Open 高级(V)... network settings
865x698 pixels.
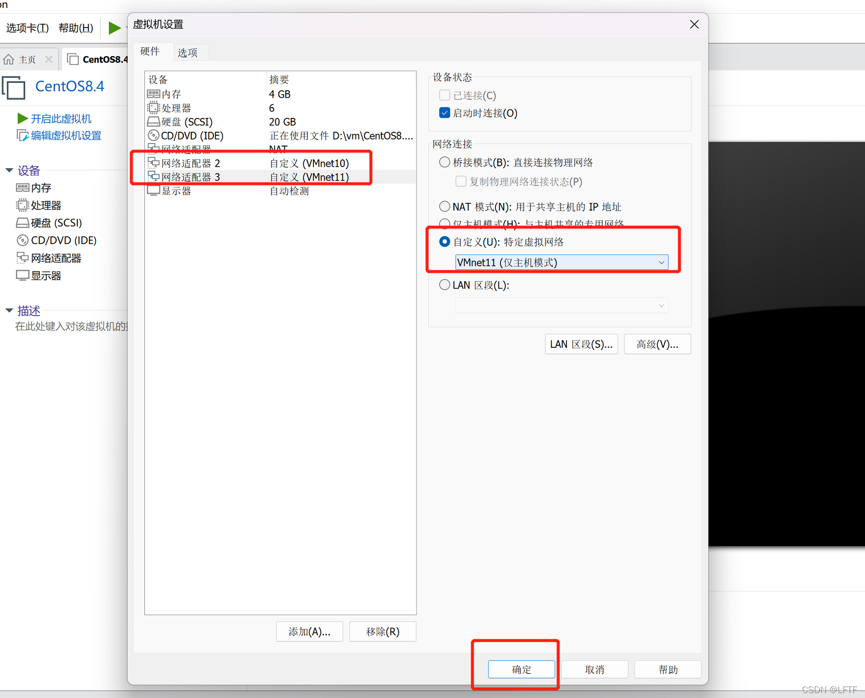(657, 344)
